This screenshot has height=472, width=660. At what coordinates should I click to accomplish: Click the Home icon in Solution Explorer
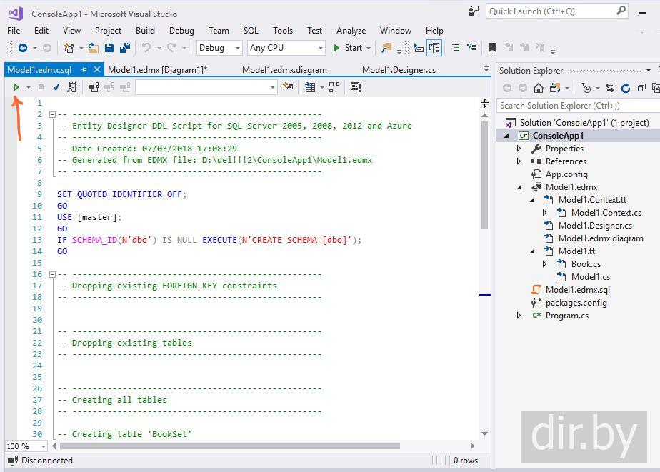click(x=539, y=88)
